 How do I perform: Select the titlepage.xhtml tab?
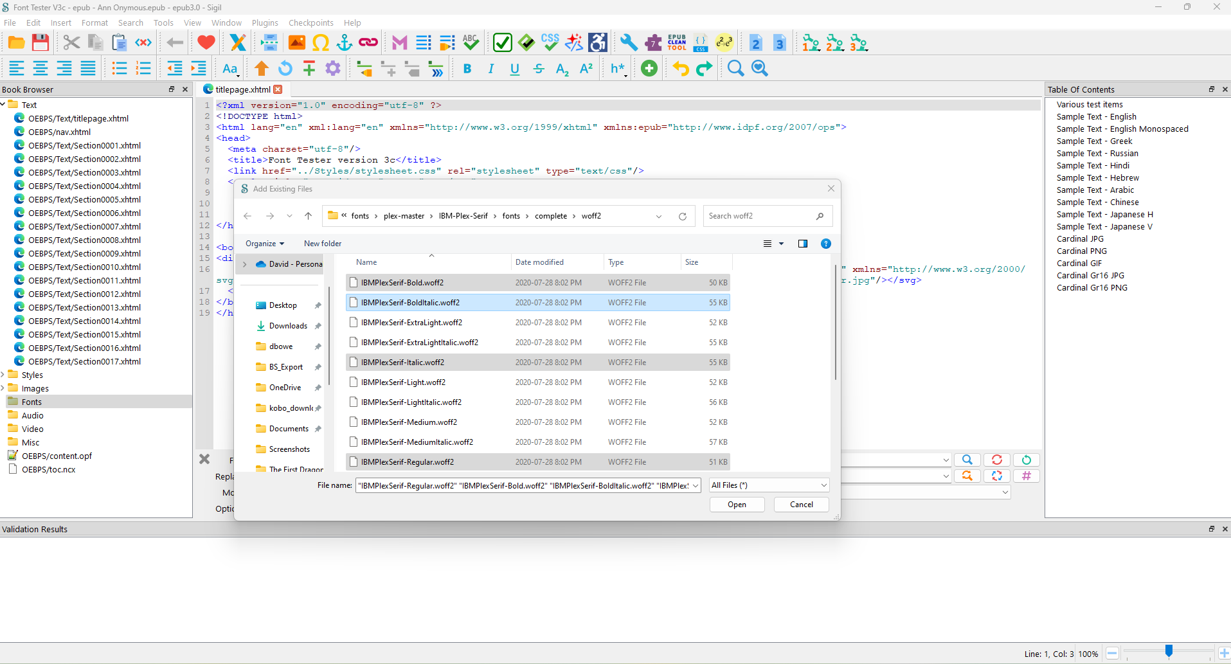pyautogui.click(x=242, y=89)
